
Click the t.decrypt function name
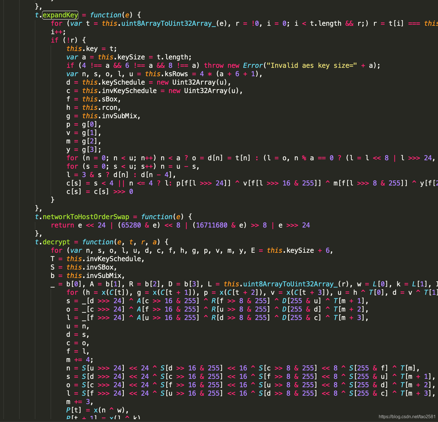point(53,242)
